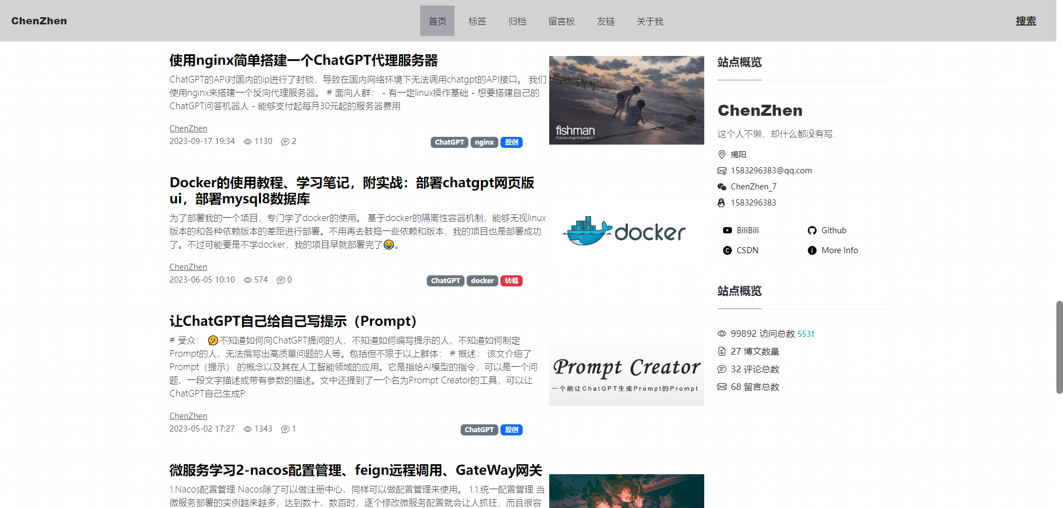Screen dimensions: 1063x508
Task: Go to the 留言板 page
Action: coord(561,21)
